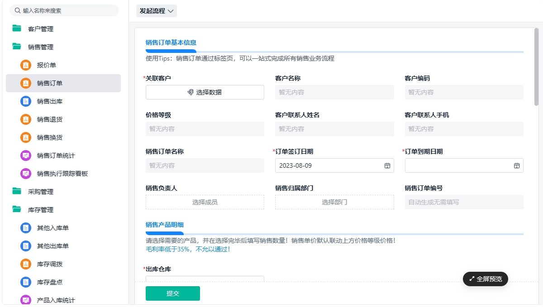Click the 销售退货 orange icon
Image resolution: width=543 pixels, height=307 pixels.
tap(26, 119)
